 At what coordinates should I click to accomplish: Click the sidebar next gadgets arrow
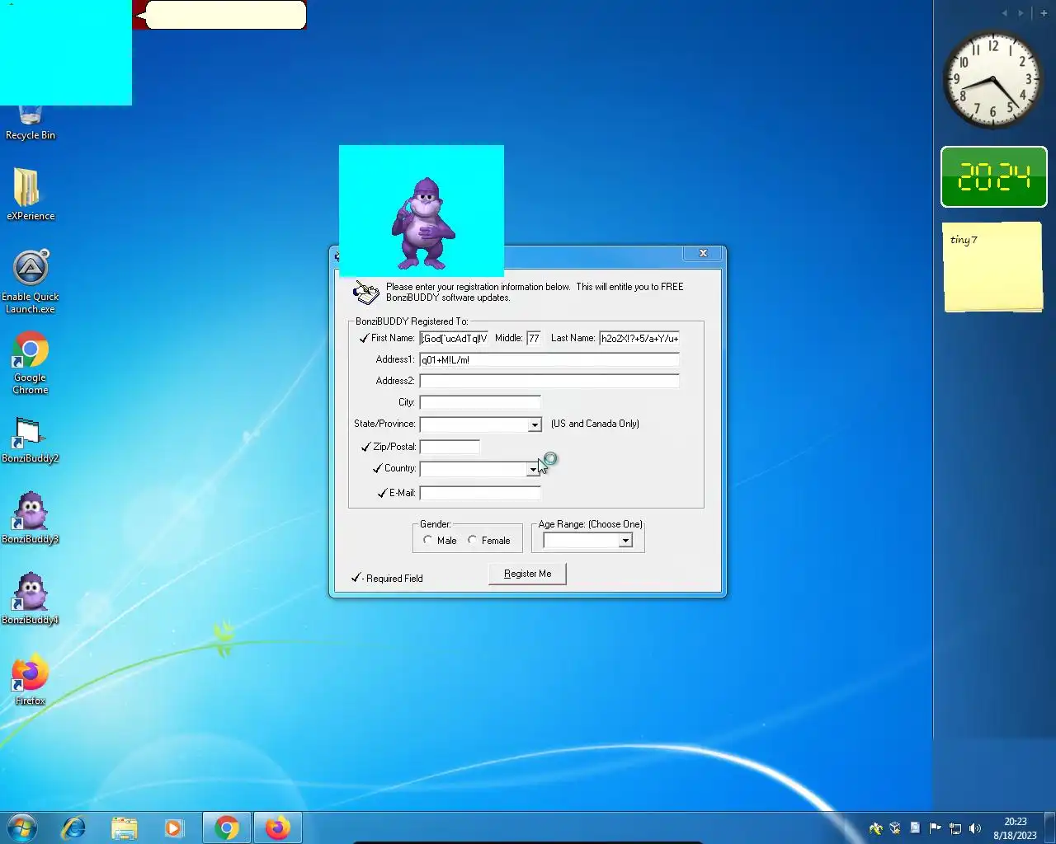1021,13
